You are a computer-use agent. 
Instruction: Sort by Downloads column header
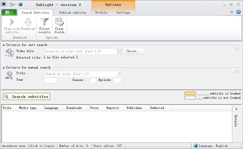(x=77, y=108)
